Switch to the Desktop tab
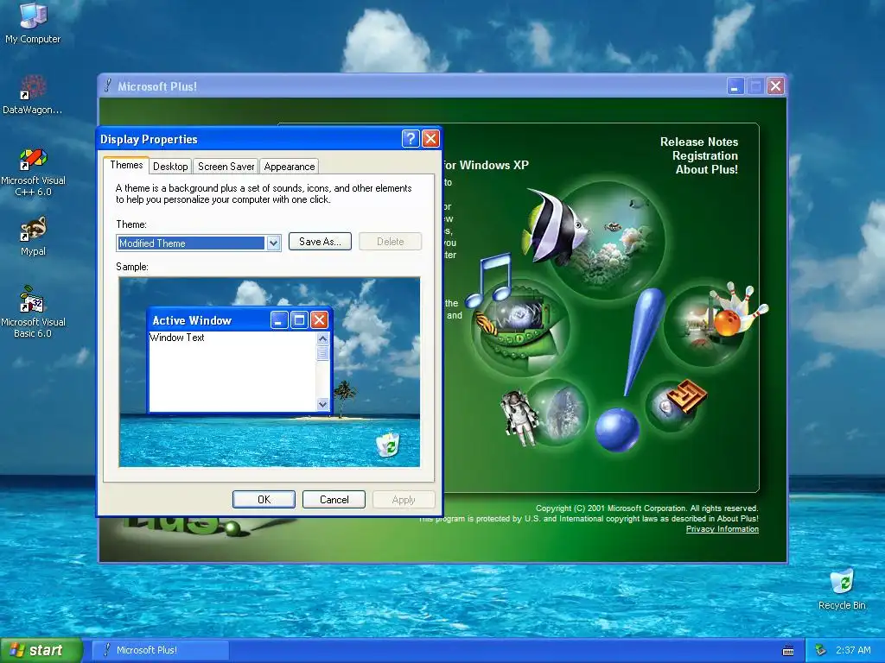Viewport: 885px width, 663px height. tap(170, 167)
